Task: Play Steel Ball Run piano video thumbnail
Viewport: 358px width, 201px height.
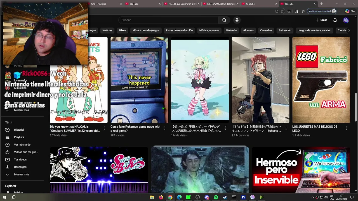Action: [99, 170]
